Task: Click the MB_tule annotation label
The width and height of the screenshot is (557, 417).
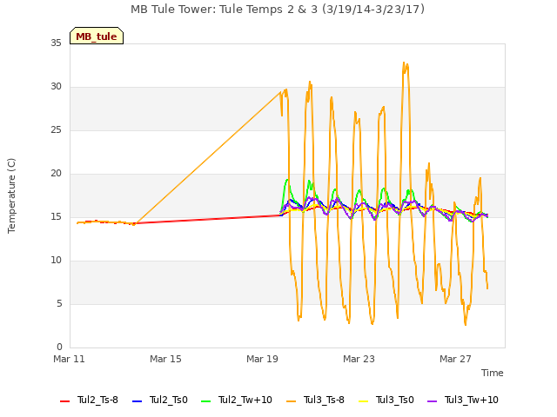Action: point(97,36)
